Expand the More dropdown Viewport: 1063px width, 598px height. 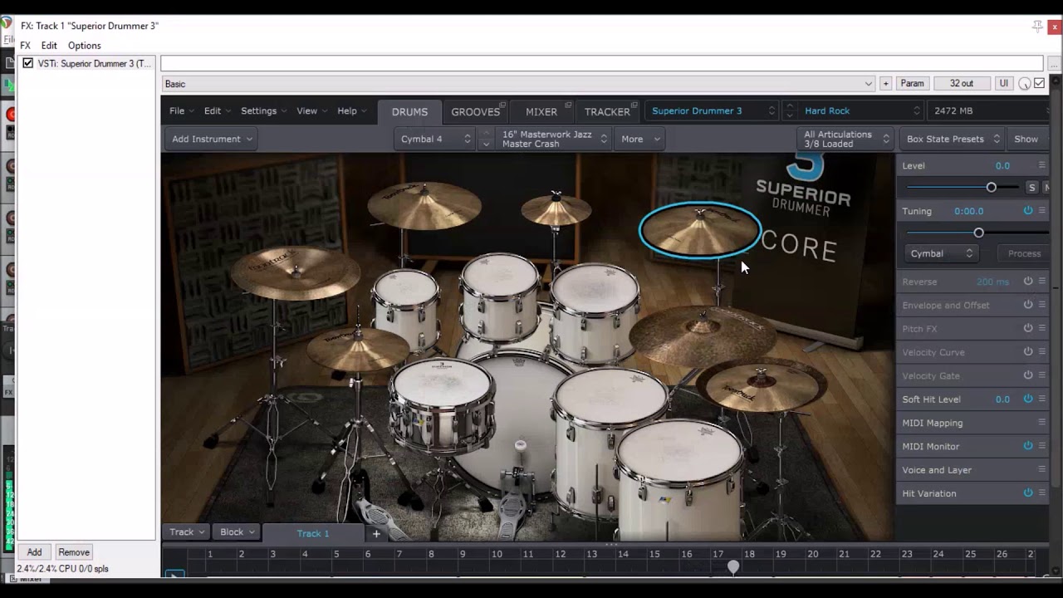639,139
